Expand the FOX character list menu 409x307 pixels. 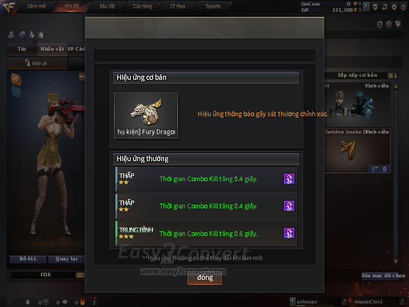click(x=80, y=275)
